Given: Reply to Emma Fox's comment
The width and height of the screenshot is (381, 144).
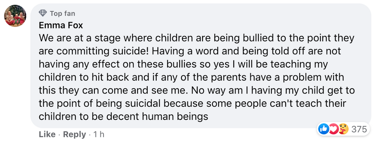Looking at the screenshot, I should [75, 135].
